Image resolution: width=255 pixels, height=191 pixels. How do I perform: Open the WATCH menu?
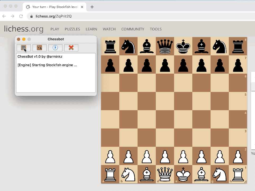[109, 29]
